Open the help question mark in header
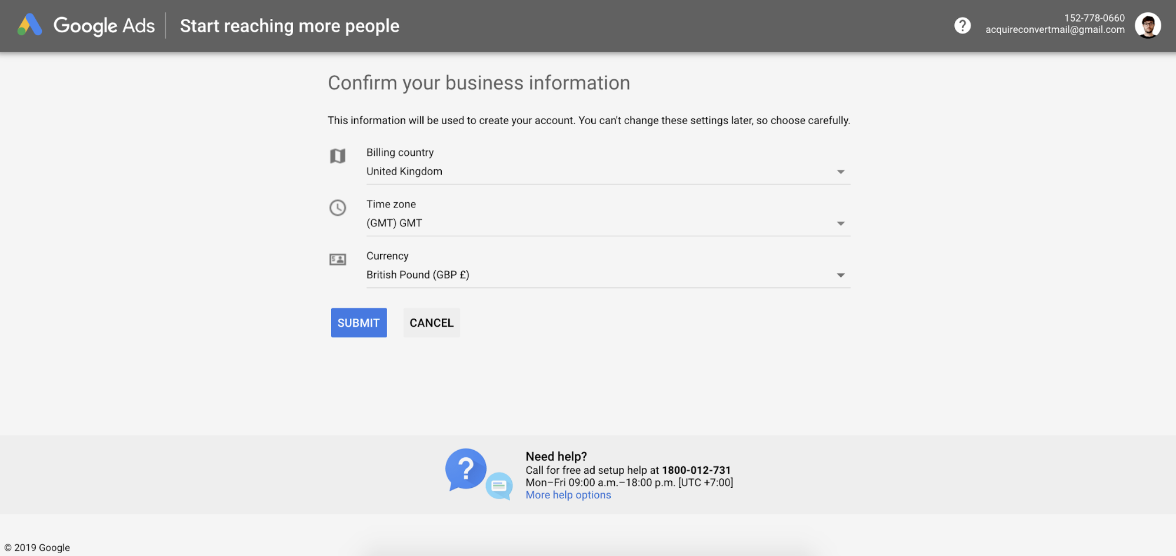Screen dimensions: 1176x556 (x=962, y=25)
